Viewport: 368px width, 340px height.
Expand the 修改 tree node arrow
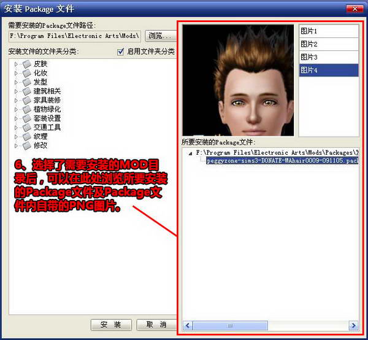click(16, 146)
